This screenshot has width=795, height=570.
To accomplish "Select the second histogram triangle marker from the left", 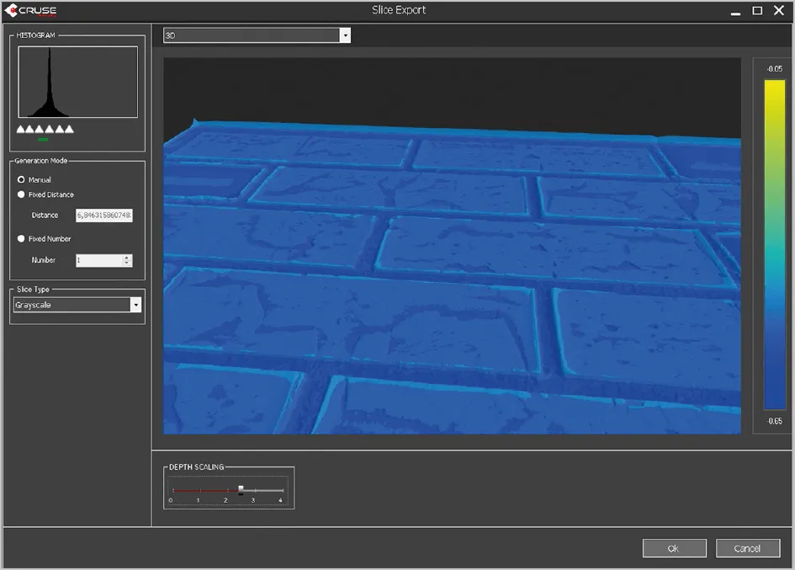I will 30,129.
